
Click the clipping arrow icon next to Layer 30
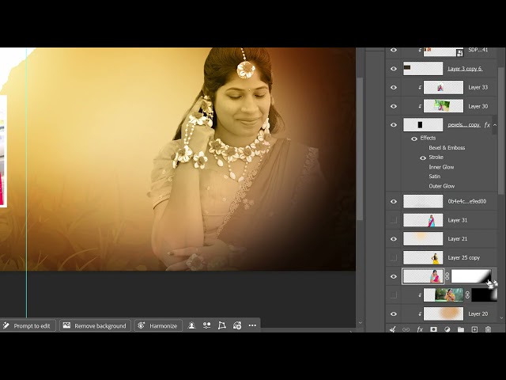[420, 106]
